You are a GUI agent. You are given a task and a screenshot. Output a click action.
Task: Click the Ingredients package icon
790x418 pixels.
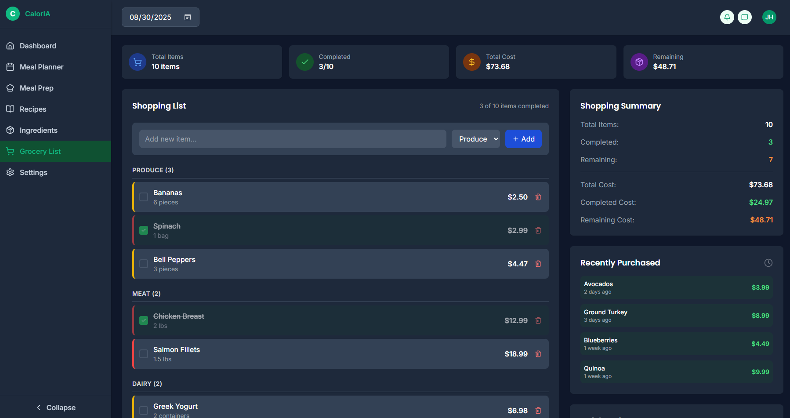10,130
